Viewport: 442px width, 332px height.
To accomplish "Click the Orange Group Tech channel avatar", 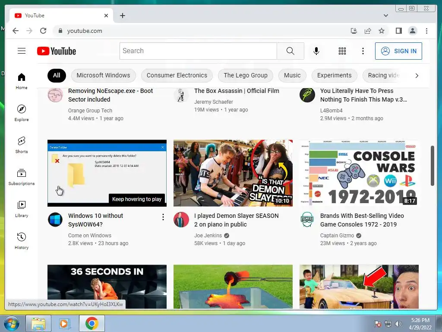I will tap(55, 95).
